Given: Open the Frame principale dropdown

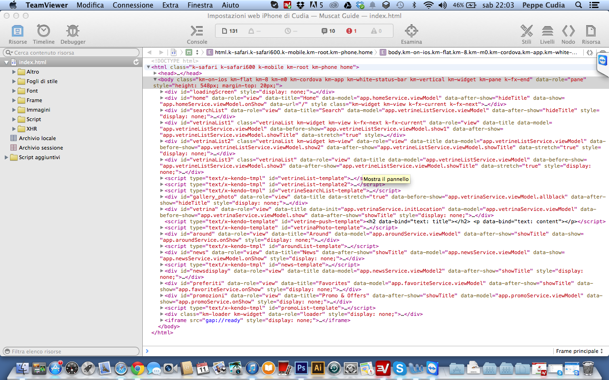Looking at the screenshot, I should pos(579,351).
